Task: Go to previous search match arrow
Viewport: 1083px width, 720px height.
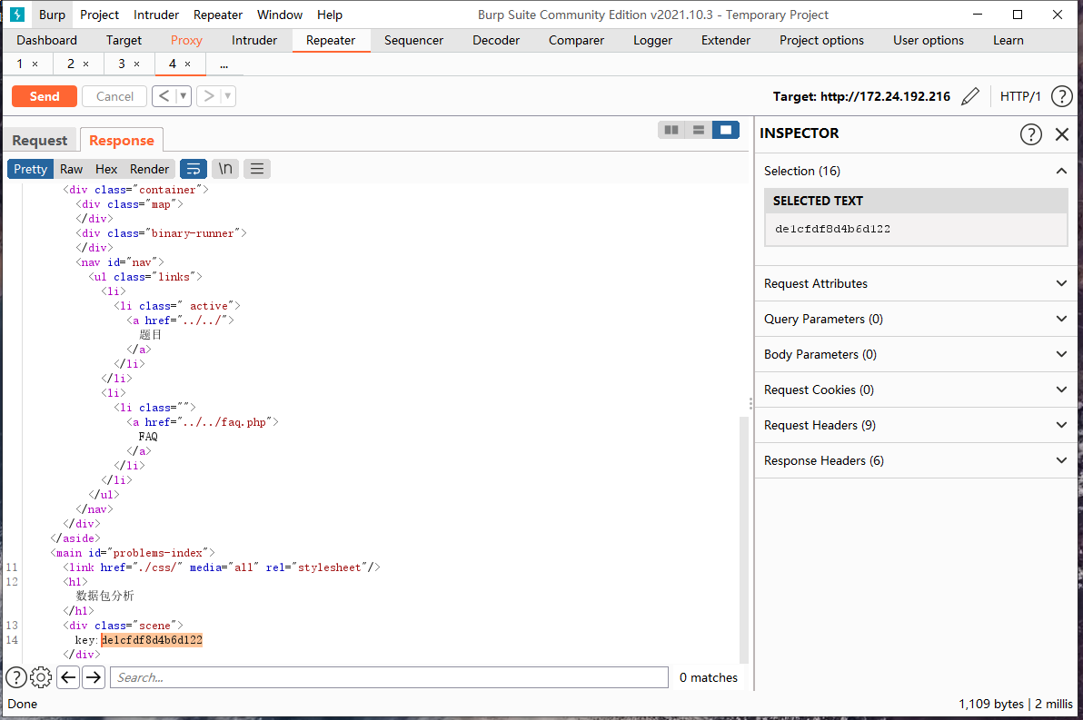Action: (68, 678)
